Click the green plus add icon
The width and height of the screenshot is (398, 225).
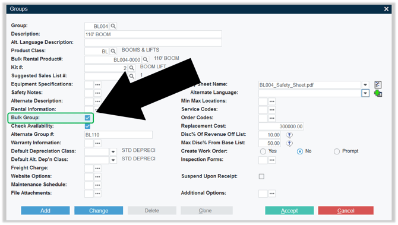click(378, 93)
